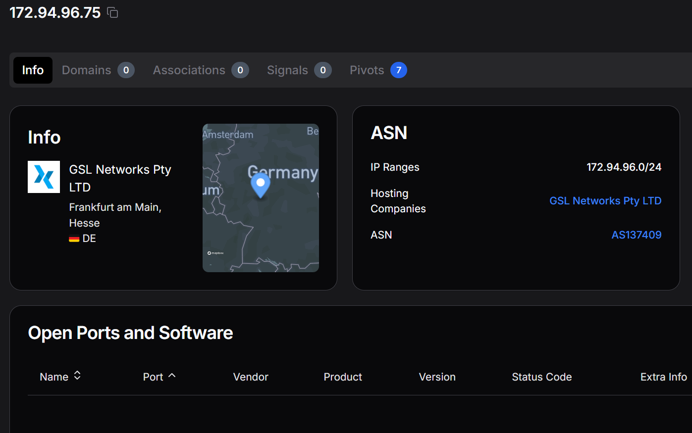
Task: Switch to the Domains tab
Action: (87, 70)
